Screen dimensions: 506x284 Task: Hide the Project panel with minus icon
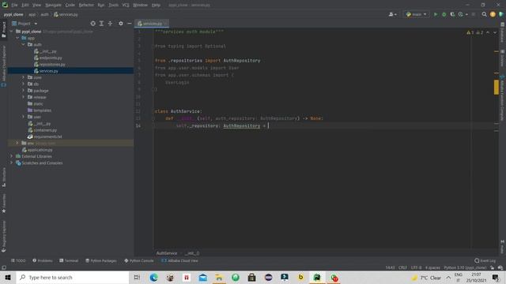click(130, 24)
